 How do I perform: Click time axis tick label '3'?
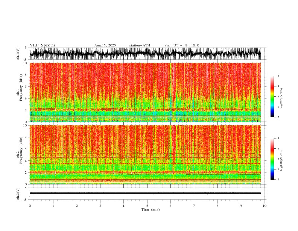coord(100,206)
